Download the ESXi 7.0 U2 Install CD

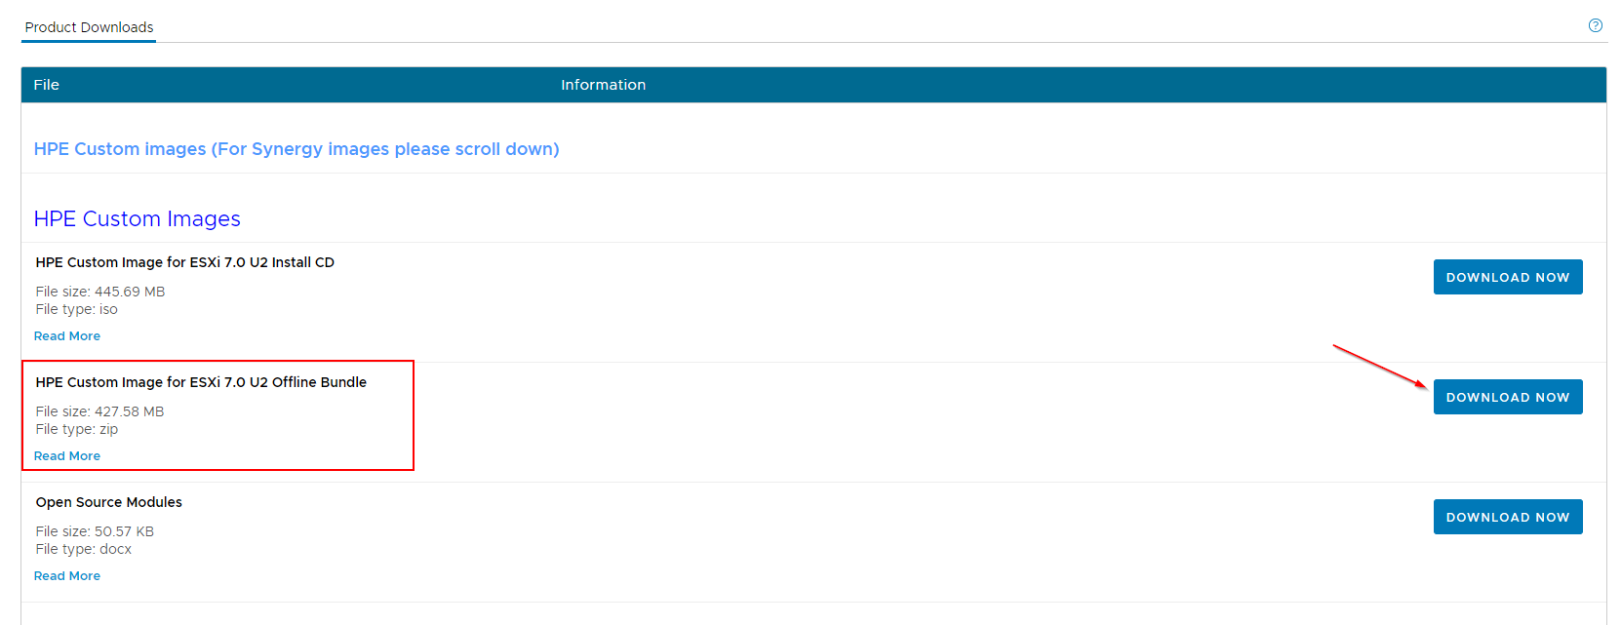click(x=1508, y=277)
